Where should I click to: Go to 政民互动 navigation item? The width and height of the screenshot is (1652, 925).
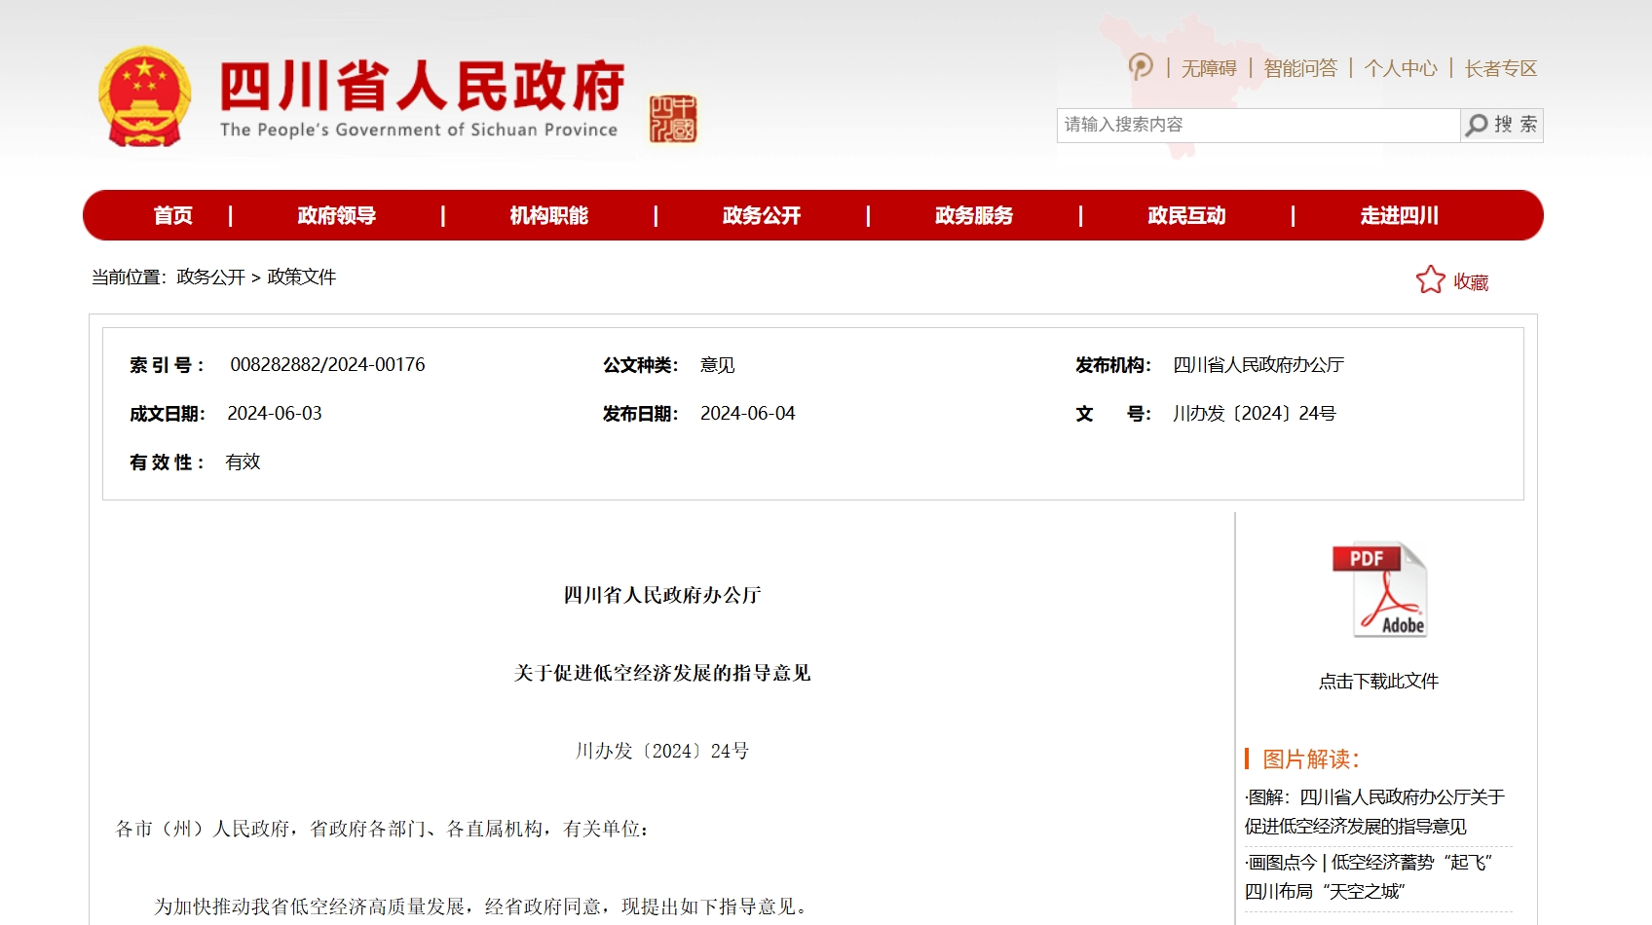click(1186, 215)
